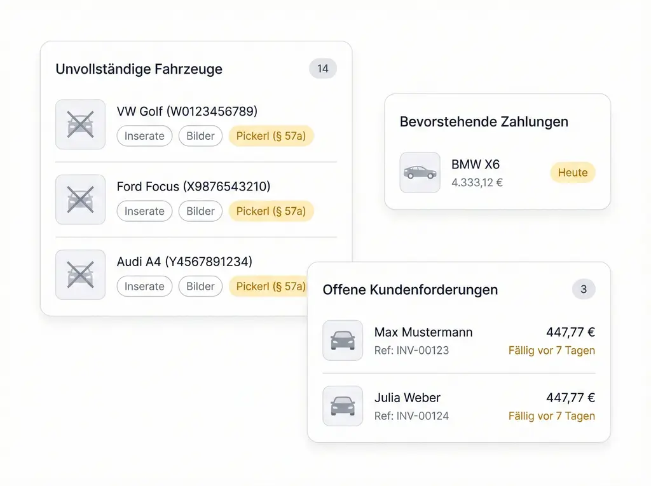Click the Inserate button for the Audi A4
651x486 pixels.
144,286
